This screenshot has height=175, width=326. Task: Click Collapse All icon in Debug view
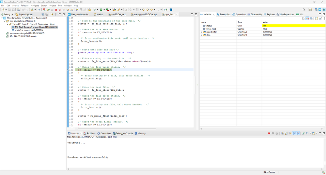pos(43,14)
